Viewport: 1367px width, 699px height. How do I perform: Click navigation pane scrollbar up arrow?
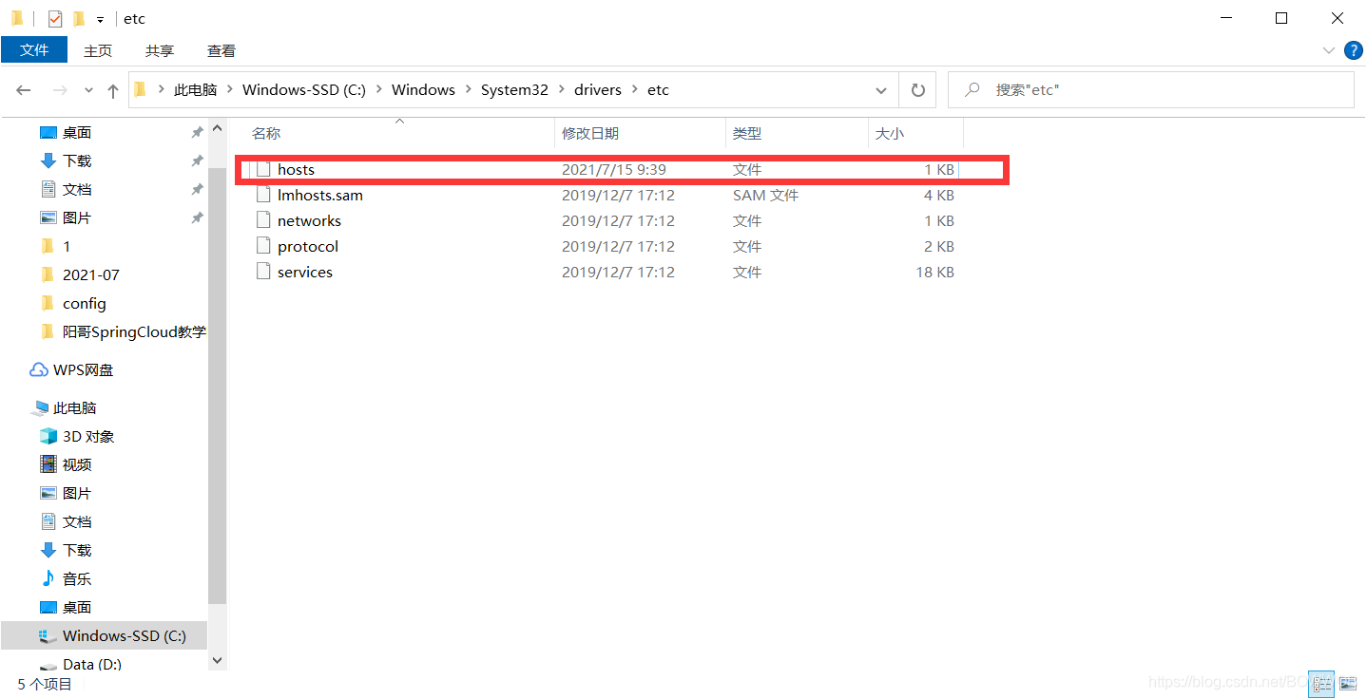(x=217, y=129)
